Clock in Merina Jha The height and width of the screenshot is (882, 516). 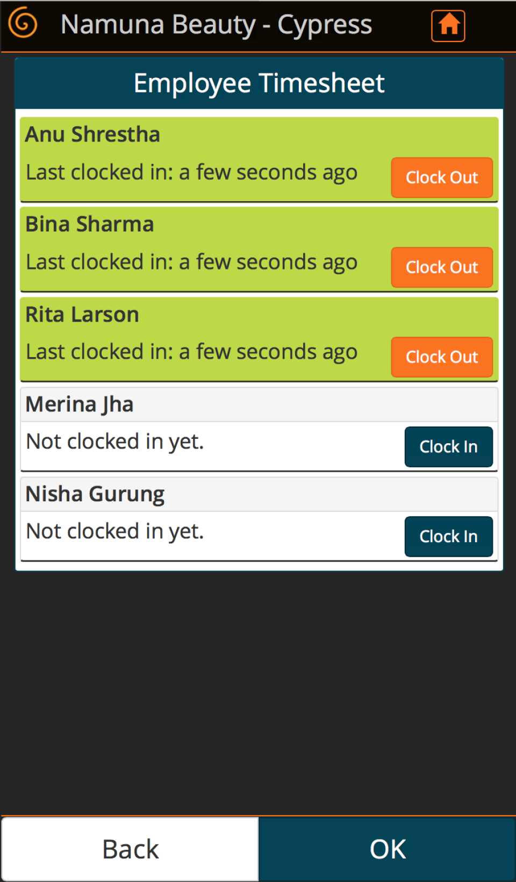click(448, 447)
